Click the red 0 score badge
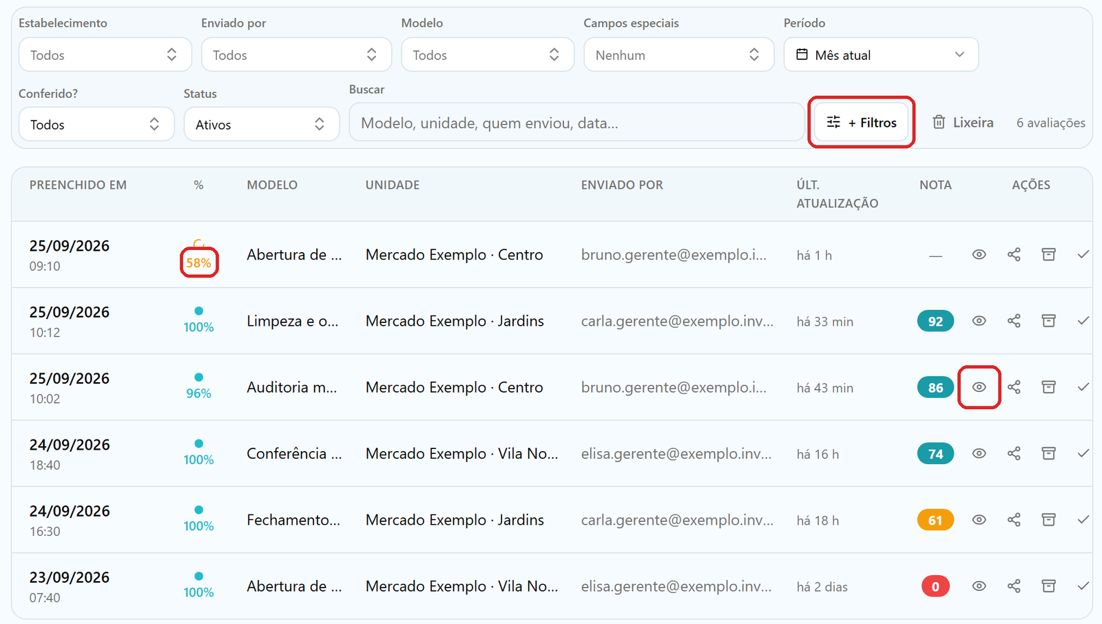 (x=935, y=587)
